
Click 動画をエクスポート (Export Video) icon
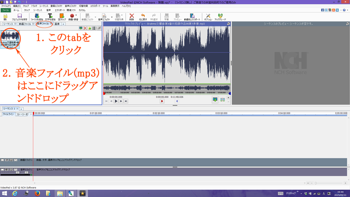point(192,16)
